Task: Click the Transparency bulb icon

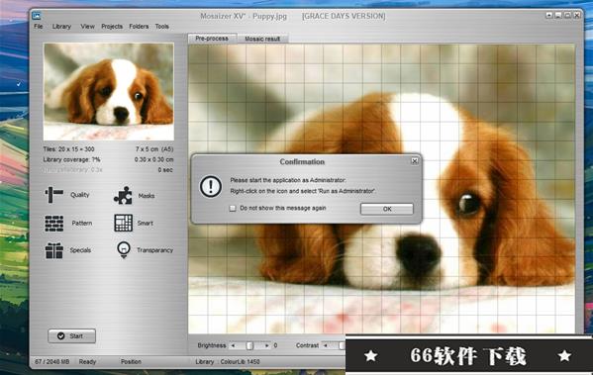Action: tap(124, 250)
